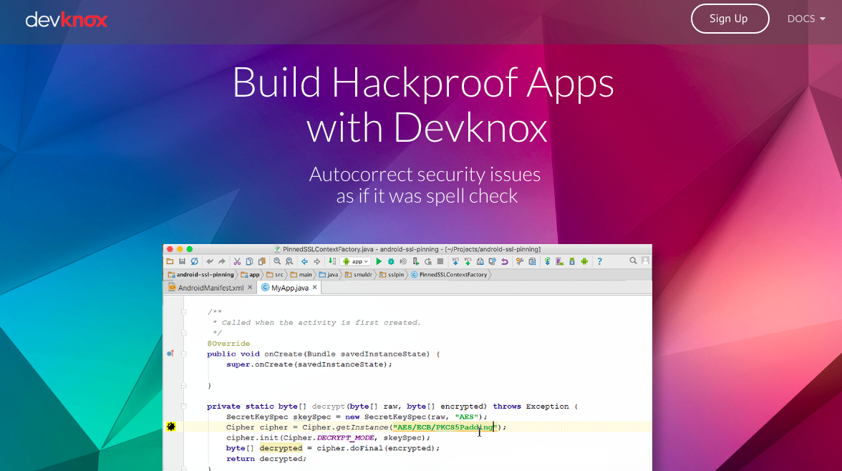
Task: Click the "AES/ECB/PKCS5Padding" string literal
Action: (445, 427)
